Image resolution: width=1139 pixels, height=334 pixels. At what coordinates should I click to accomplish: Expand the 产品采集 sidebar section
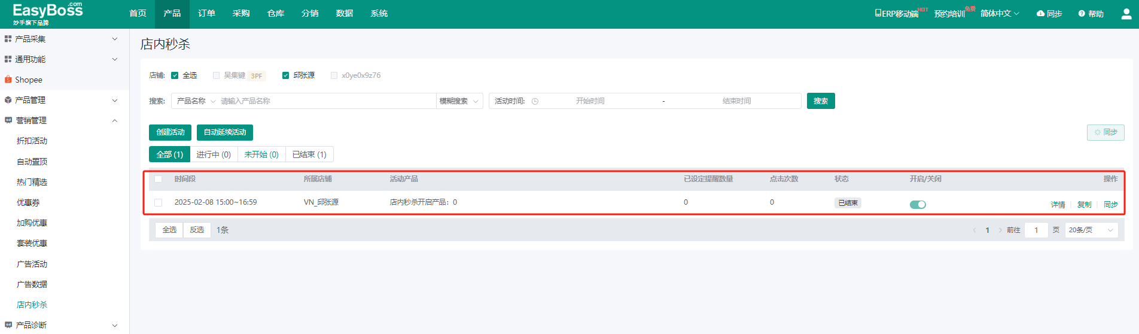(115, 39)
